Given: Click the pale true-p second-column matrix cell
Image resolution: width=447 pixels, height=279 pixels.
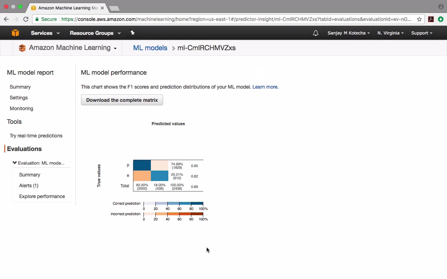Looking at the screenshot, I should pyautogui.click(x=159, y=165).
